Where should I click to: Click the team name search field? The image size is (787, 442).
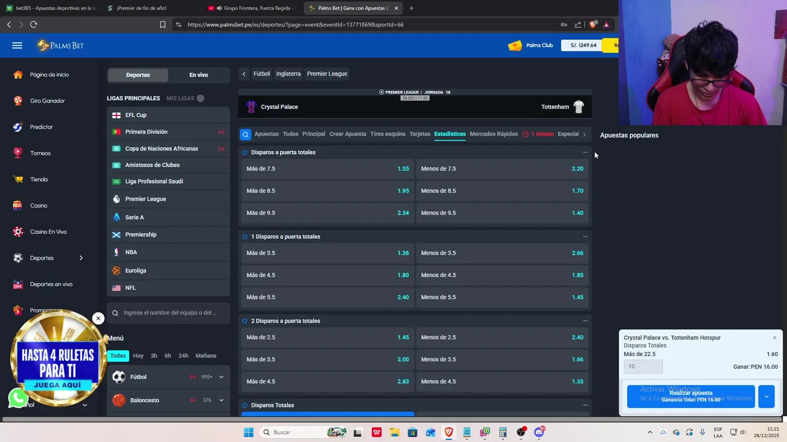[168, 313]
